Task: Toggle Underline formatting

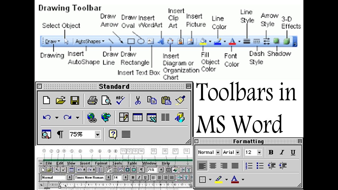Action: tap(293, 152)
